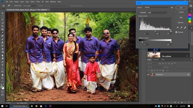Select the Horizontal Type tool
The height and width of the screenshot is (108, 193).
[2, 65]
